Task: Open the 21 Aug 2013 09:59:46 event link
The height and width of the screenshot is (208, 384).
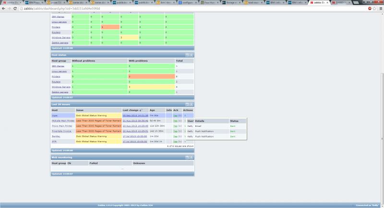Action: [x=135, y=121]
